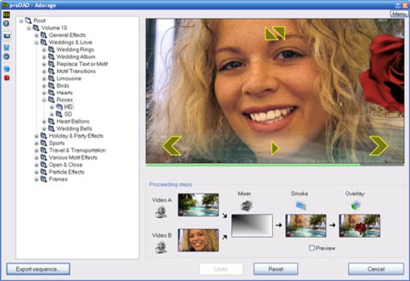Click the monitor icon in left sidebar

(7, 36)
